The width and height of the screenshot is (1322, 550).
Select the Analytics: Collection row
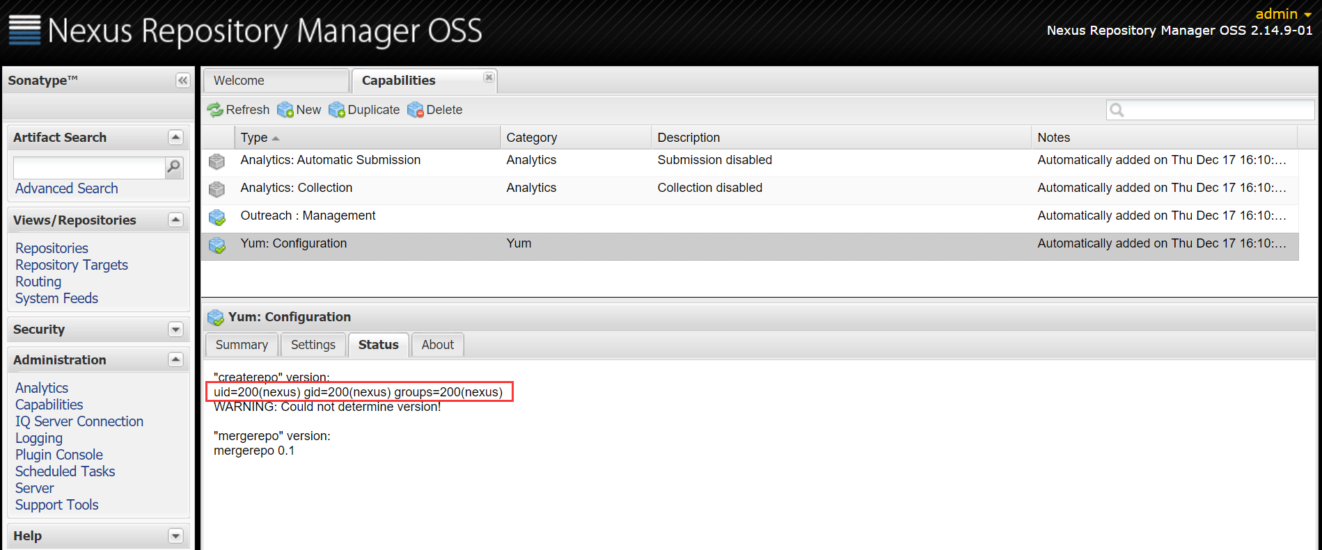point(750,191)
